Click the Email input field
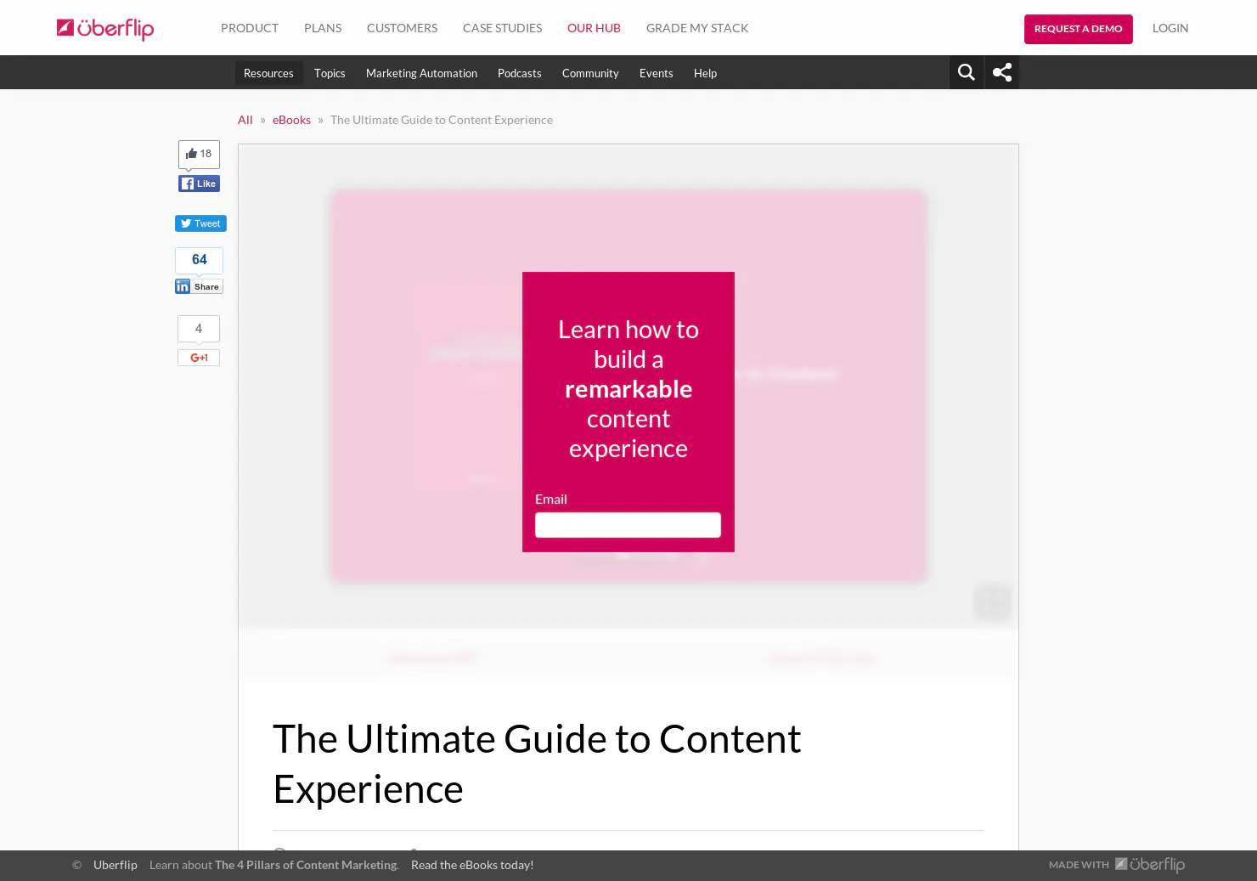This screenshot has height=881, width=1257. tap(628, 525)
